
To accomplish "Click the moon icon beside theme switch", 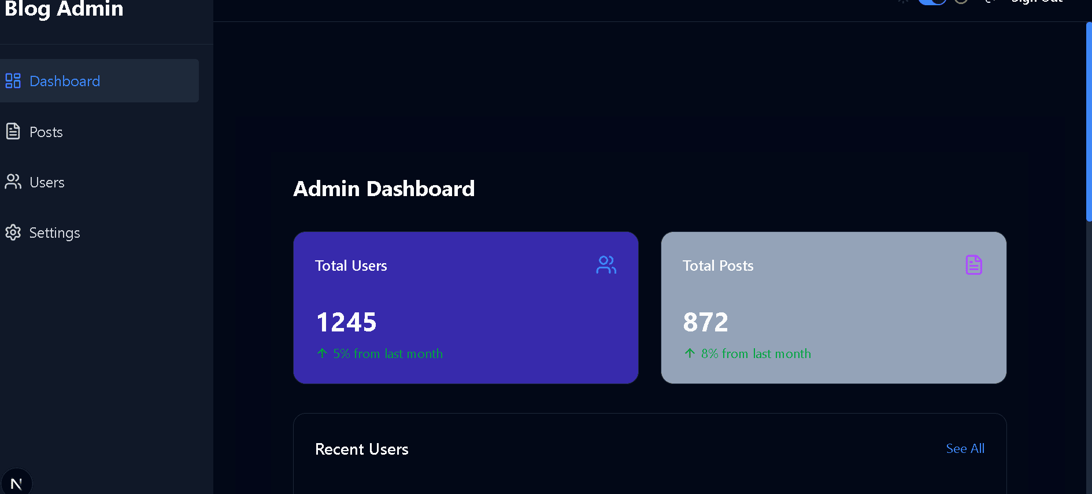I will pos(961,1).
